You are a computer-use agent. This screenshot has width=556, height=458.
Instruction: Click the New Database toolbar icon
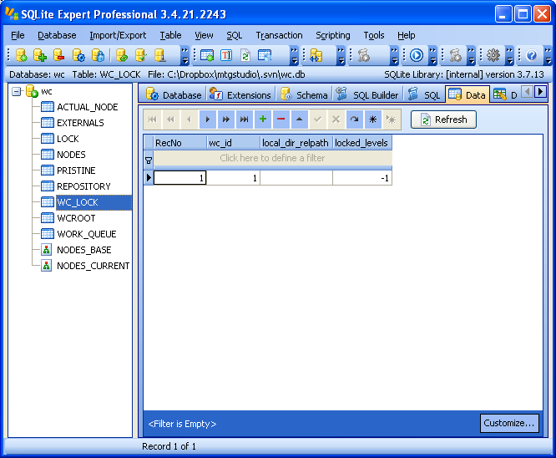[21, 55]
